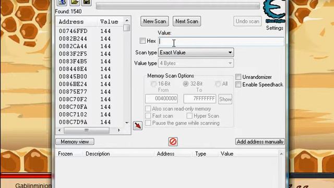The height and width of the screenshot is (188, 334).
Task: Select address 0082B244 in results
Action: (73, 39)
